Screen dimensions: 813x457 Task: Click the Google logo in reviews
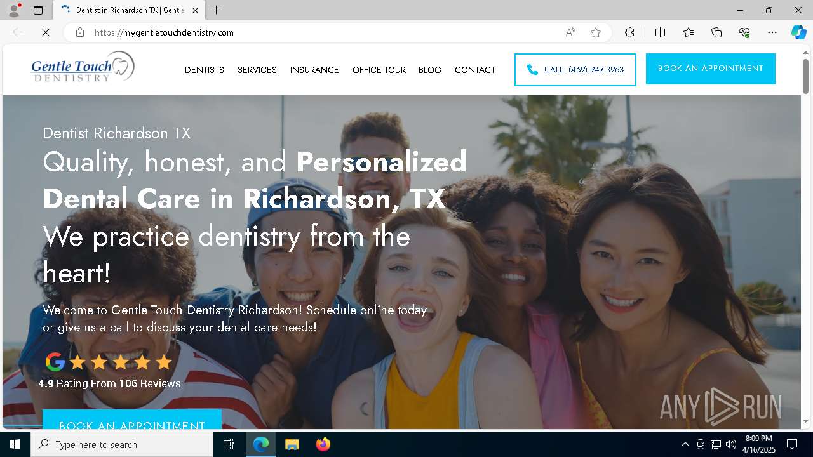(55, 362)
